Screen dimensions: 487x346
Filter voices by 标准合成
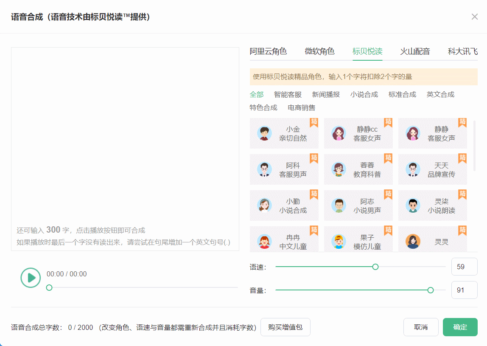[x=403, y=95]
